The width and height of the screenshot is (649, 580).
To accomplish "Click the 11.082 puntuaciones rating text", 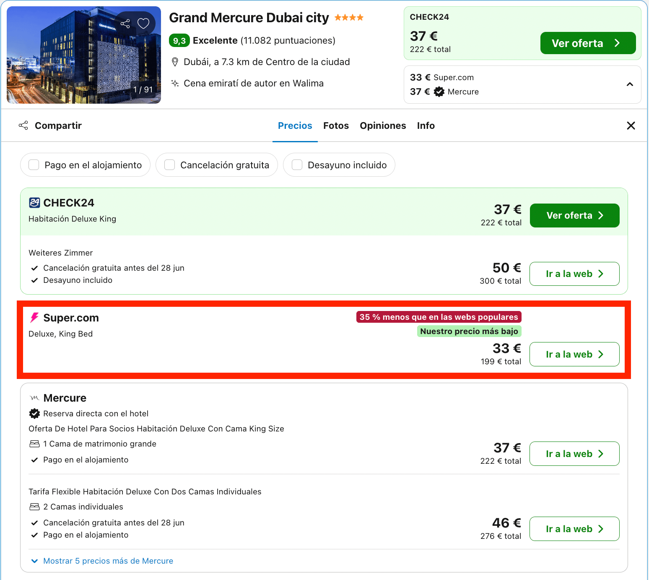I will tap(288, 41).
